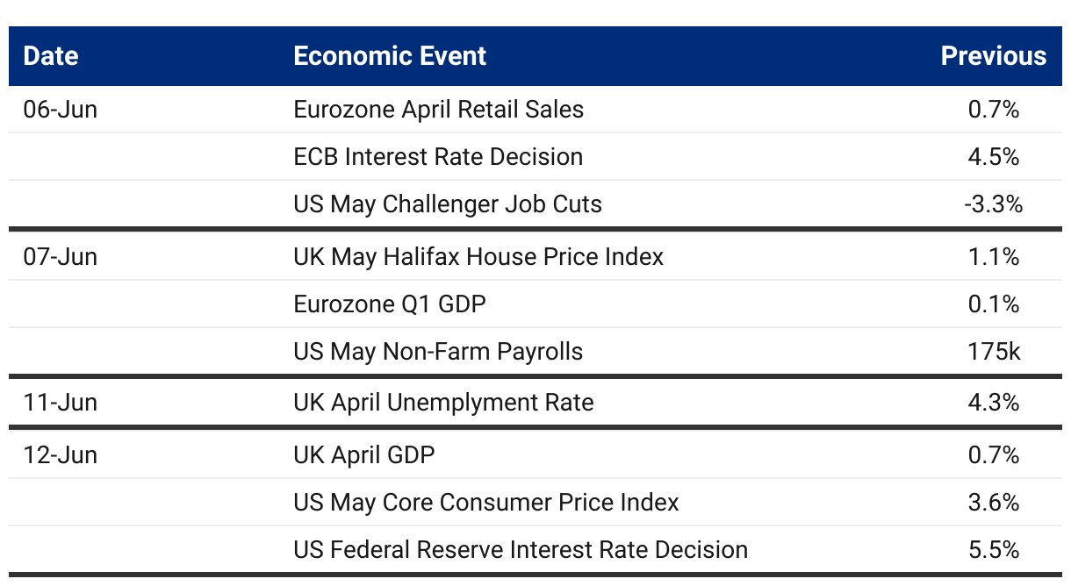
Task: Click the 5.5% previous value
Action: pyautogui.click(x=994, y=550)
